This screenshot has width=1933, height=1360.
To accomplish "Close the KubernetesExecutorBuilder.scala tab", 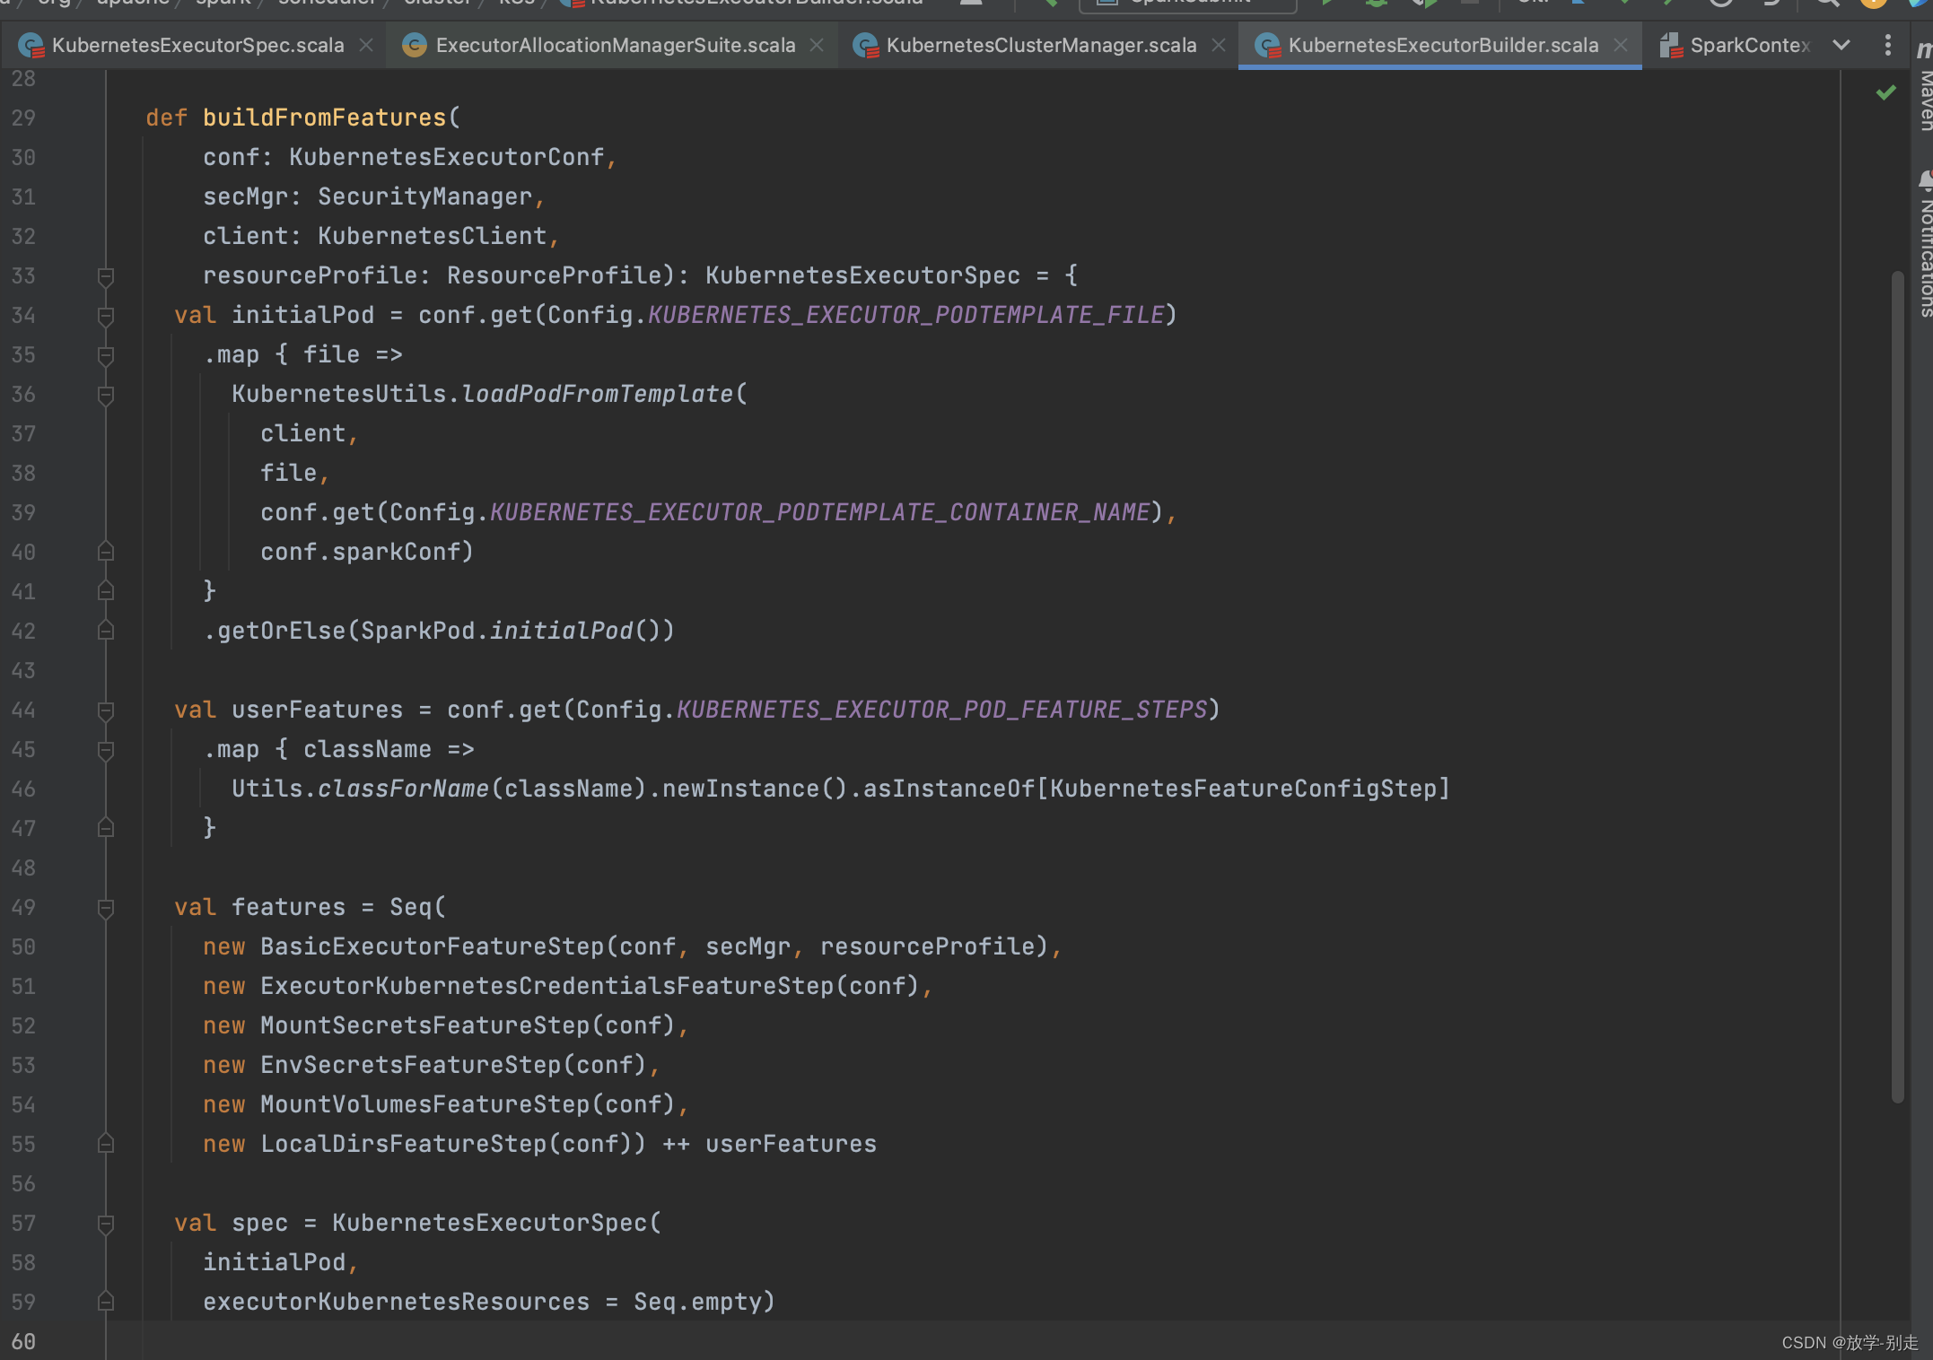I will click(1620, 45).
